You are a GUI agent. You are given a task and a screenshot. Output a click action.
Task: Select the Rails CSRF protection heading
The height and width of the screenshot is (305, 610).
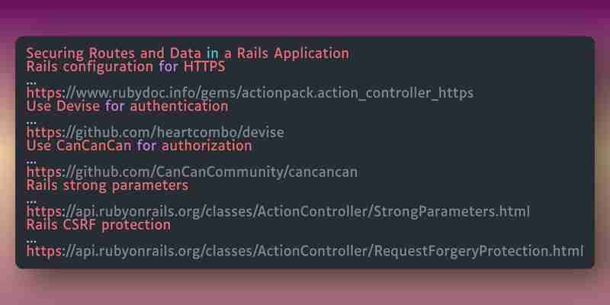click(x=98, y=225)
